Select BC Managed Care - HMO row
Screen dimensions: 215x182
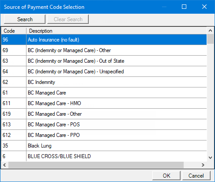104,103
